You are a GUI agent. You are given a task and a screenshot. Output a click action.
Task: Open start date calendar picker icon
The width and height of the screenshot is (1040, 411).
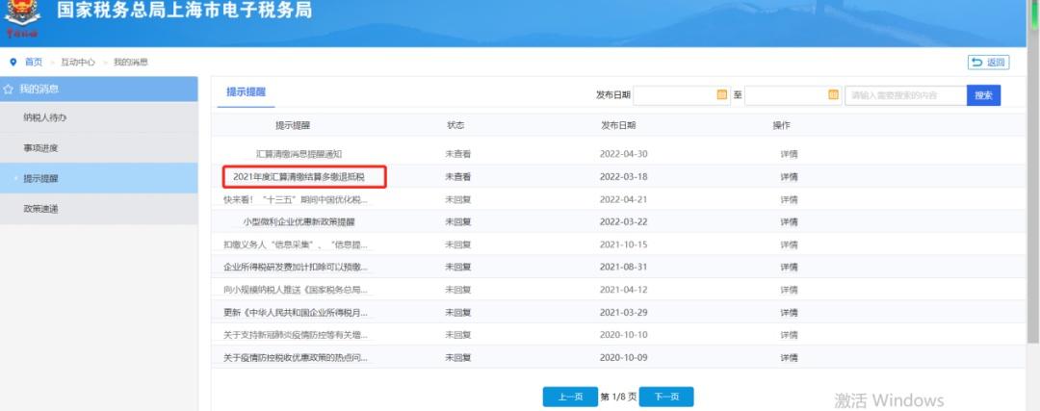coord(721,94)
